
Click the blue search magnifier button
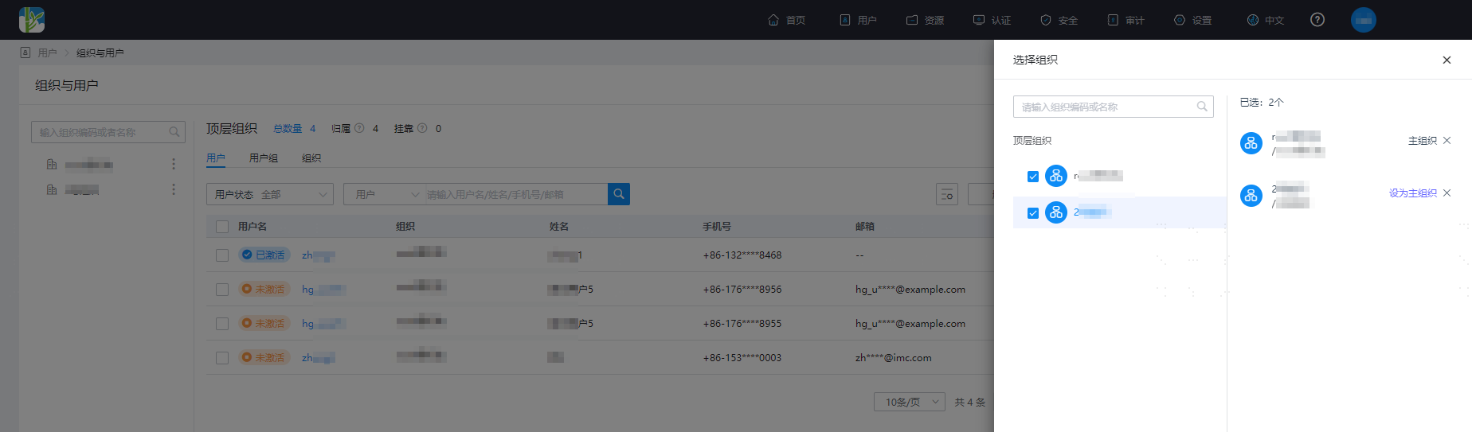(x=619, y=194)
